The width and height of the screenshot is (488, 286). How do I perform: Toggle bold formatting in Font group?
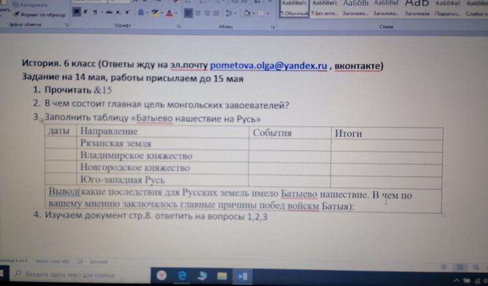pyautogui.click(x=76, y=12)
